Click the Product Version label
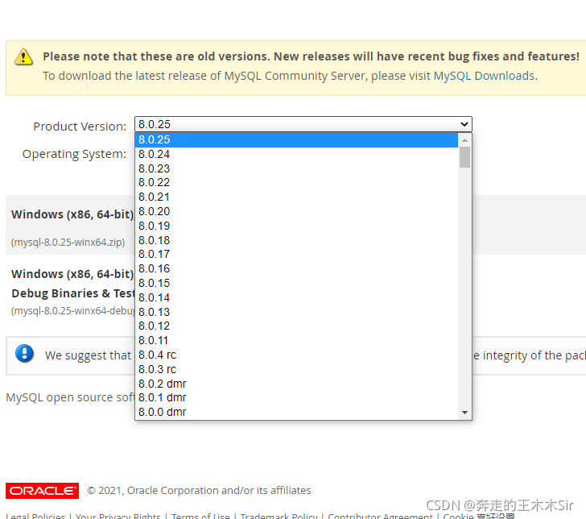The width and height of the screenshot is (586, 519). pos(80,127)
